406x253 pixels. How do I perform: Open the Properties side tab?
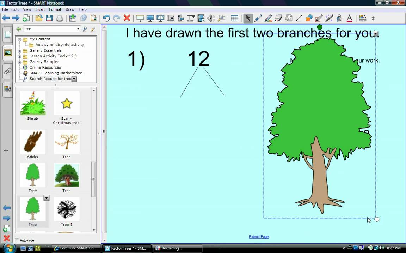[x=8, y=89]
